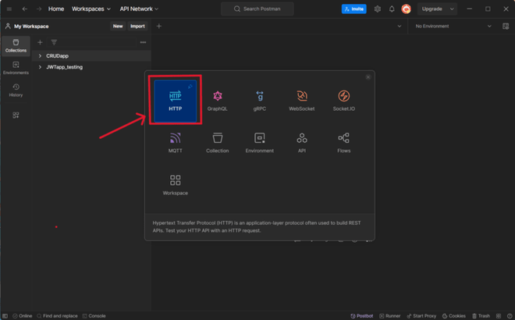Screen dimensions: 515x320
Task: Choose the Socket.IO request tile
Action: click(x=344, y=101)
